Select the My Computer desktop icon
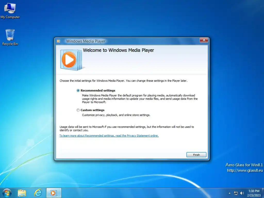 (x=10, y=11)
